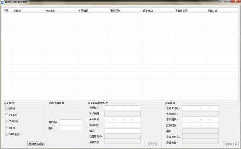
Task: Click the 端口 field under 设备网络参数配置
Action: pyautogui.click(x=123, y=131)
